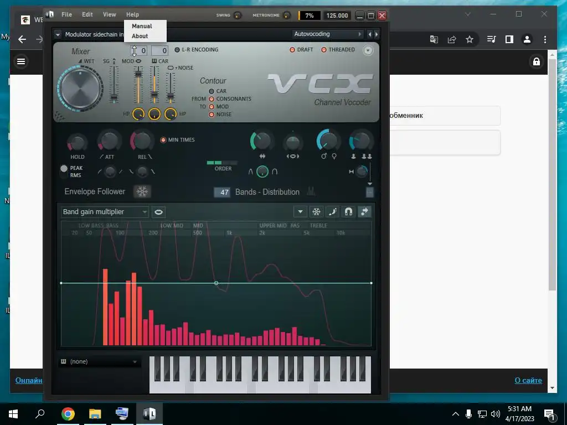Open the Band gain multiplier dropdown
Screen dimensions: 567x425
[105, 212]
